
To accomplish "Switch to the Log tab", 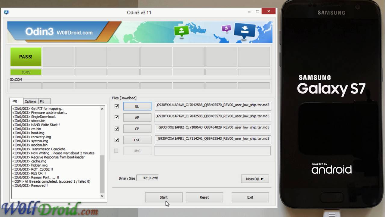I will click(14, 101).
